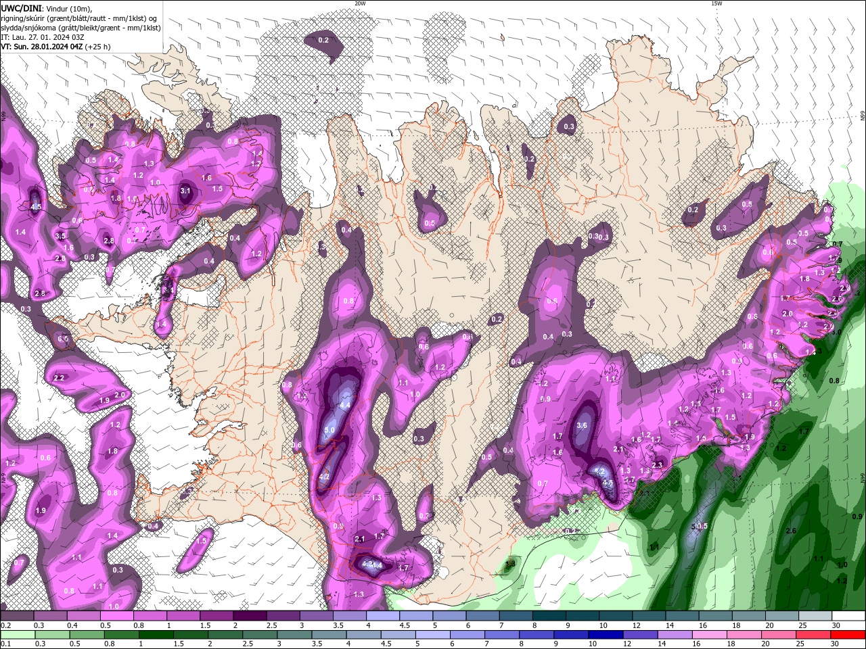866x649 pixels.
Task: Click the 15W longitude label at the top edge
Action: tap(716, 3)
